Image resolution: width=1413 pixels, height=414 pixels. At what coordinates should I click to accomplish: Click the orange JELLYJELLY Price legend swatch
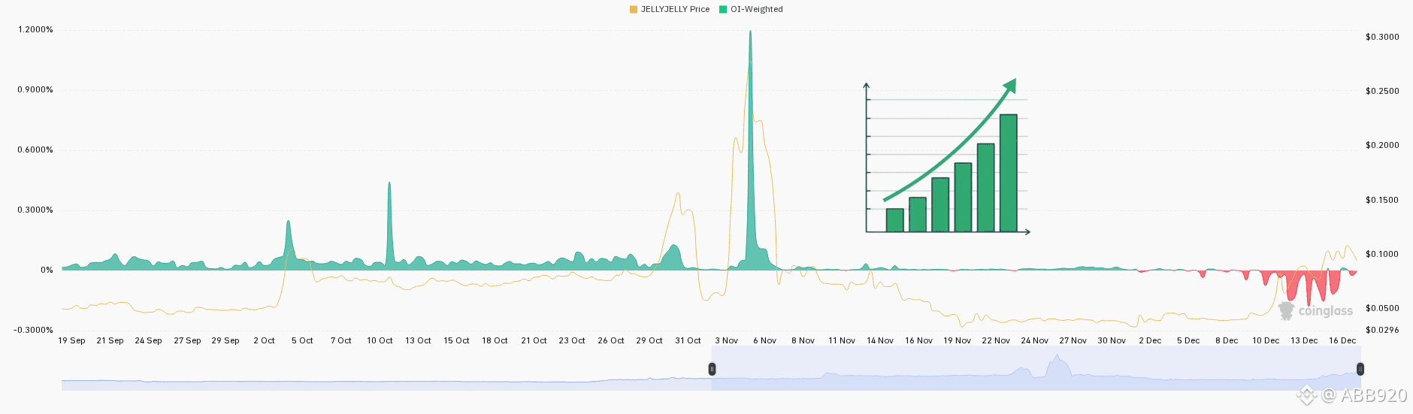click(634, 9)
